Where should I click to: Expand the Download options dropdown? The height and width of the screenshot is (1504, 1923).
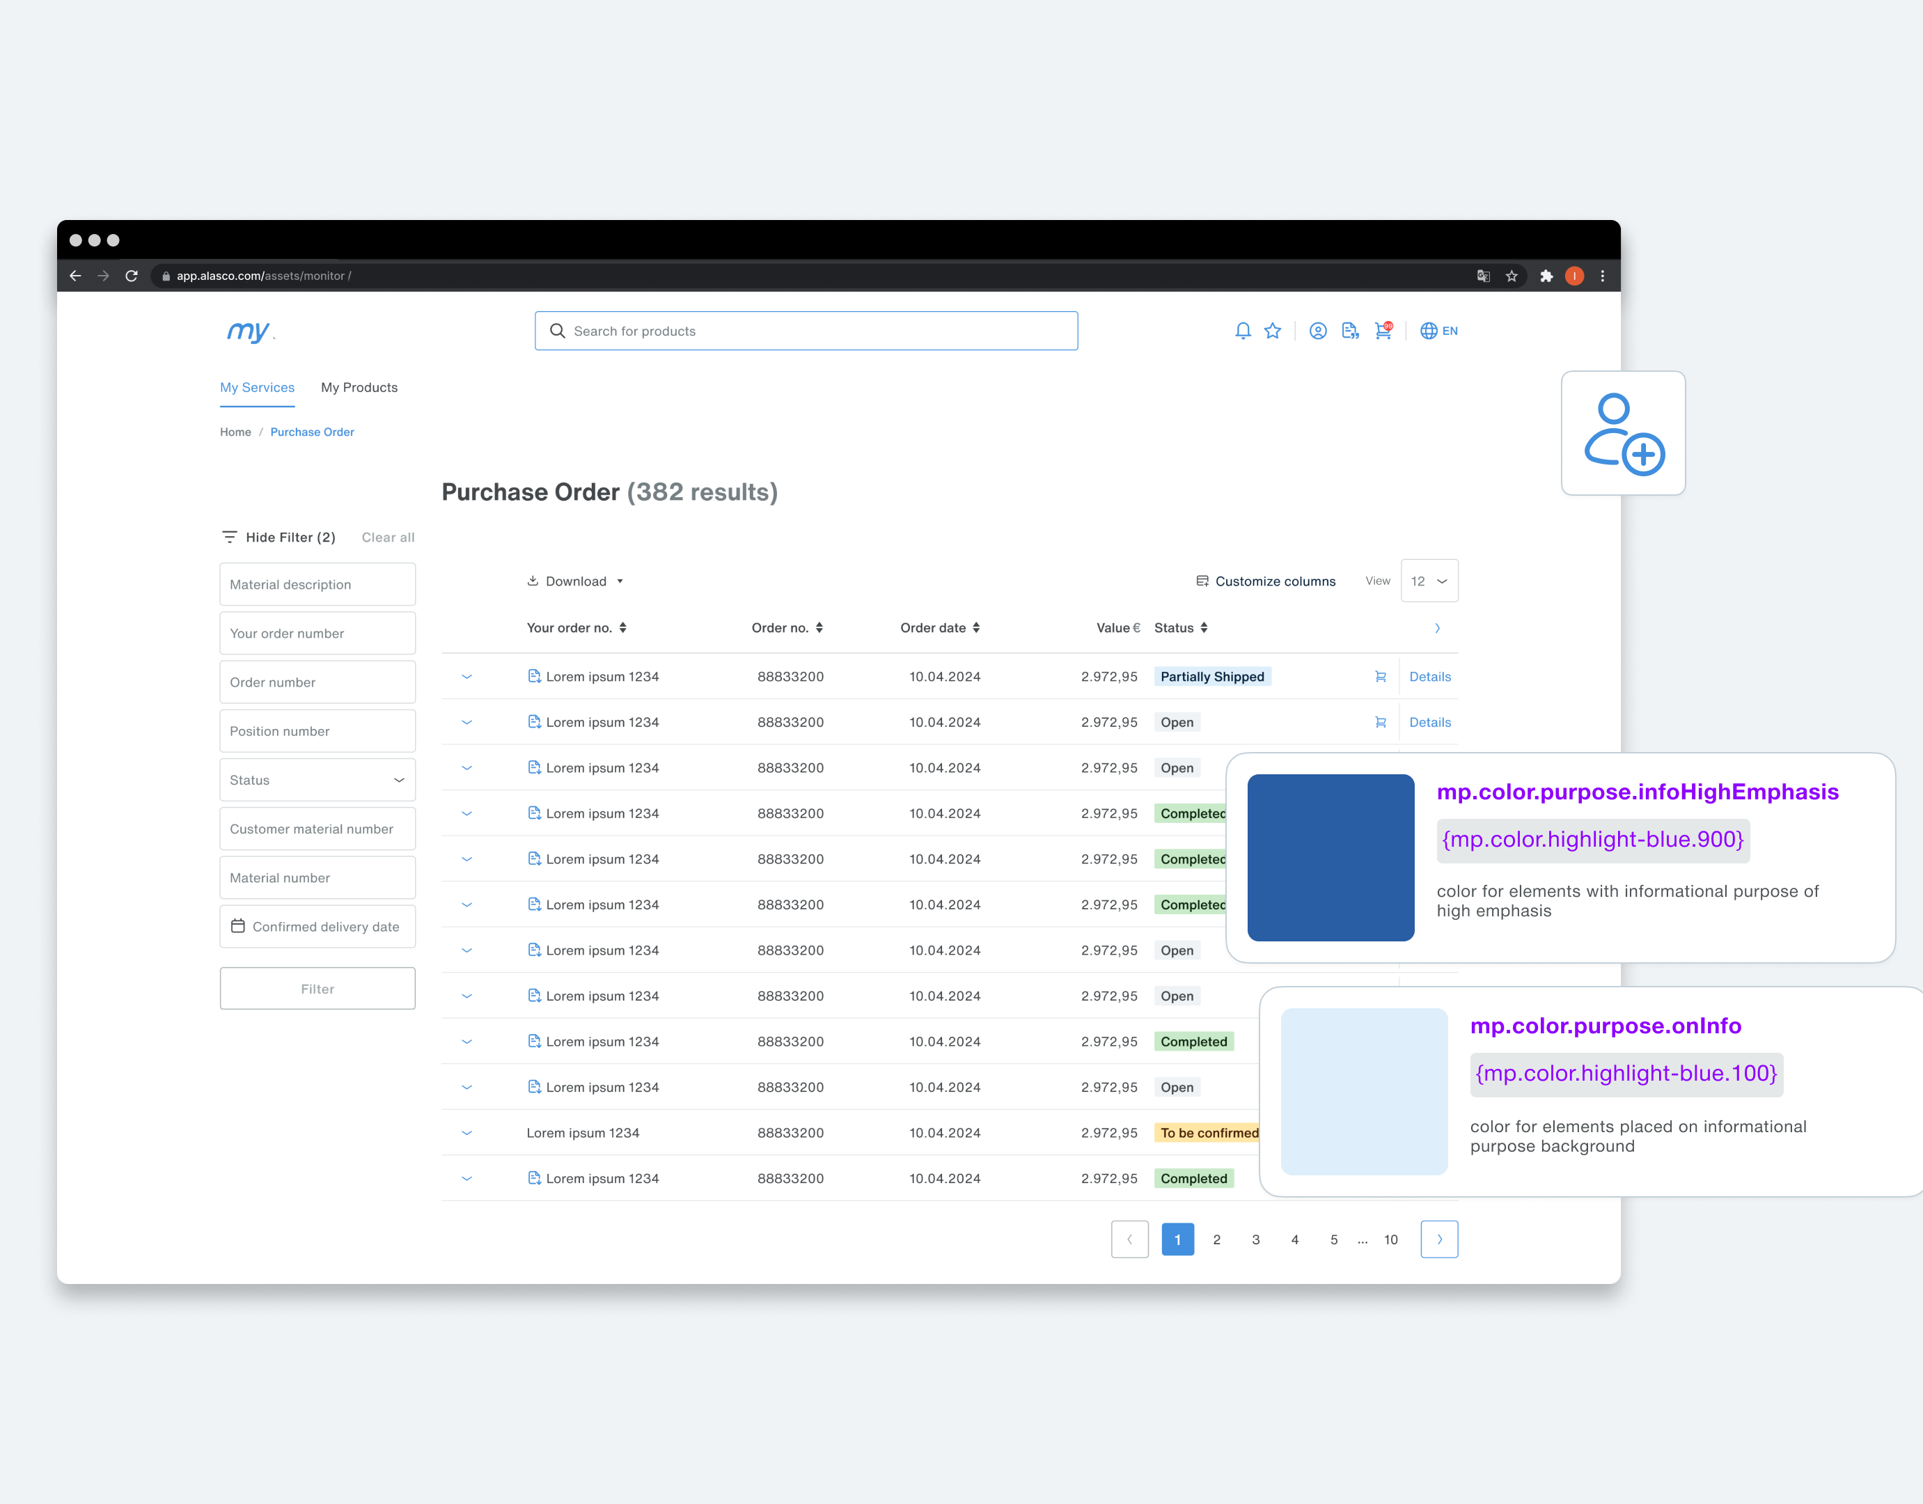[x=575, y=581]
